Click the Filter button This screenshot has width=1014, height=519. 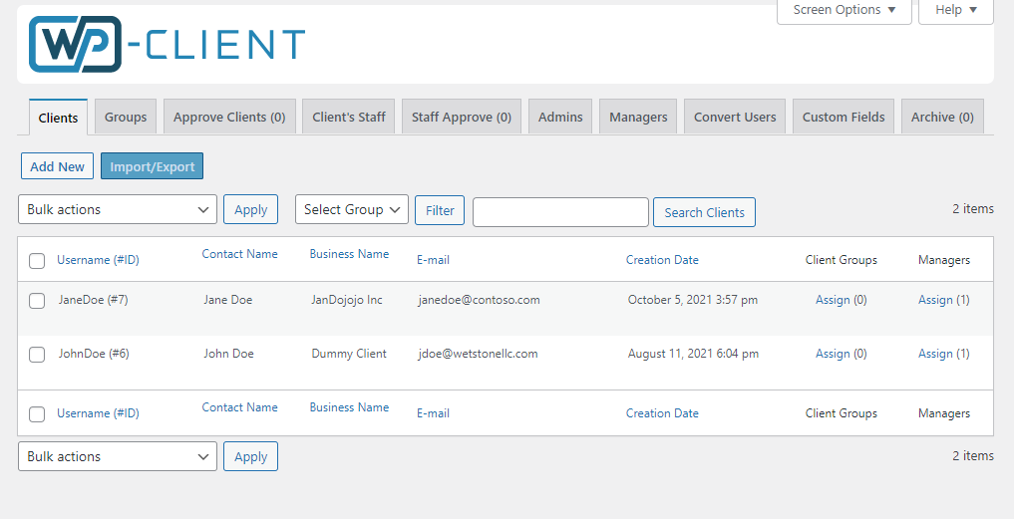440,210
